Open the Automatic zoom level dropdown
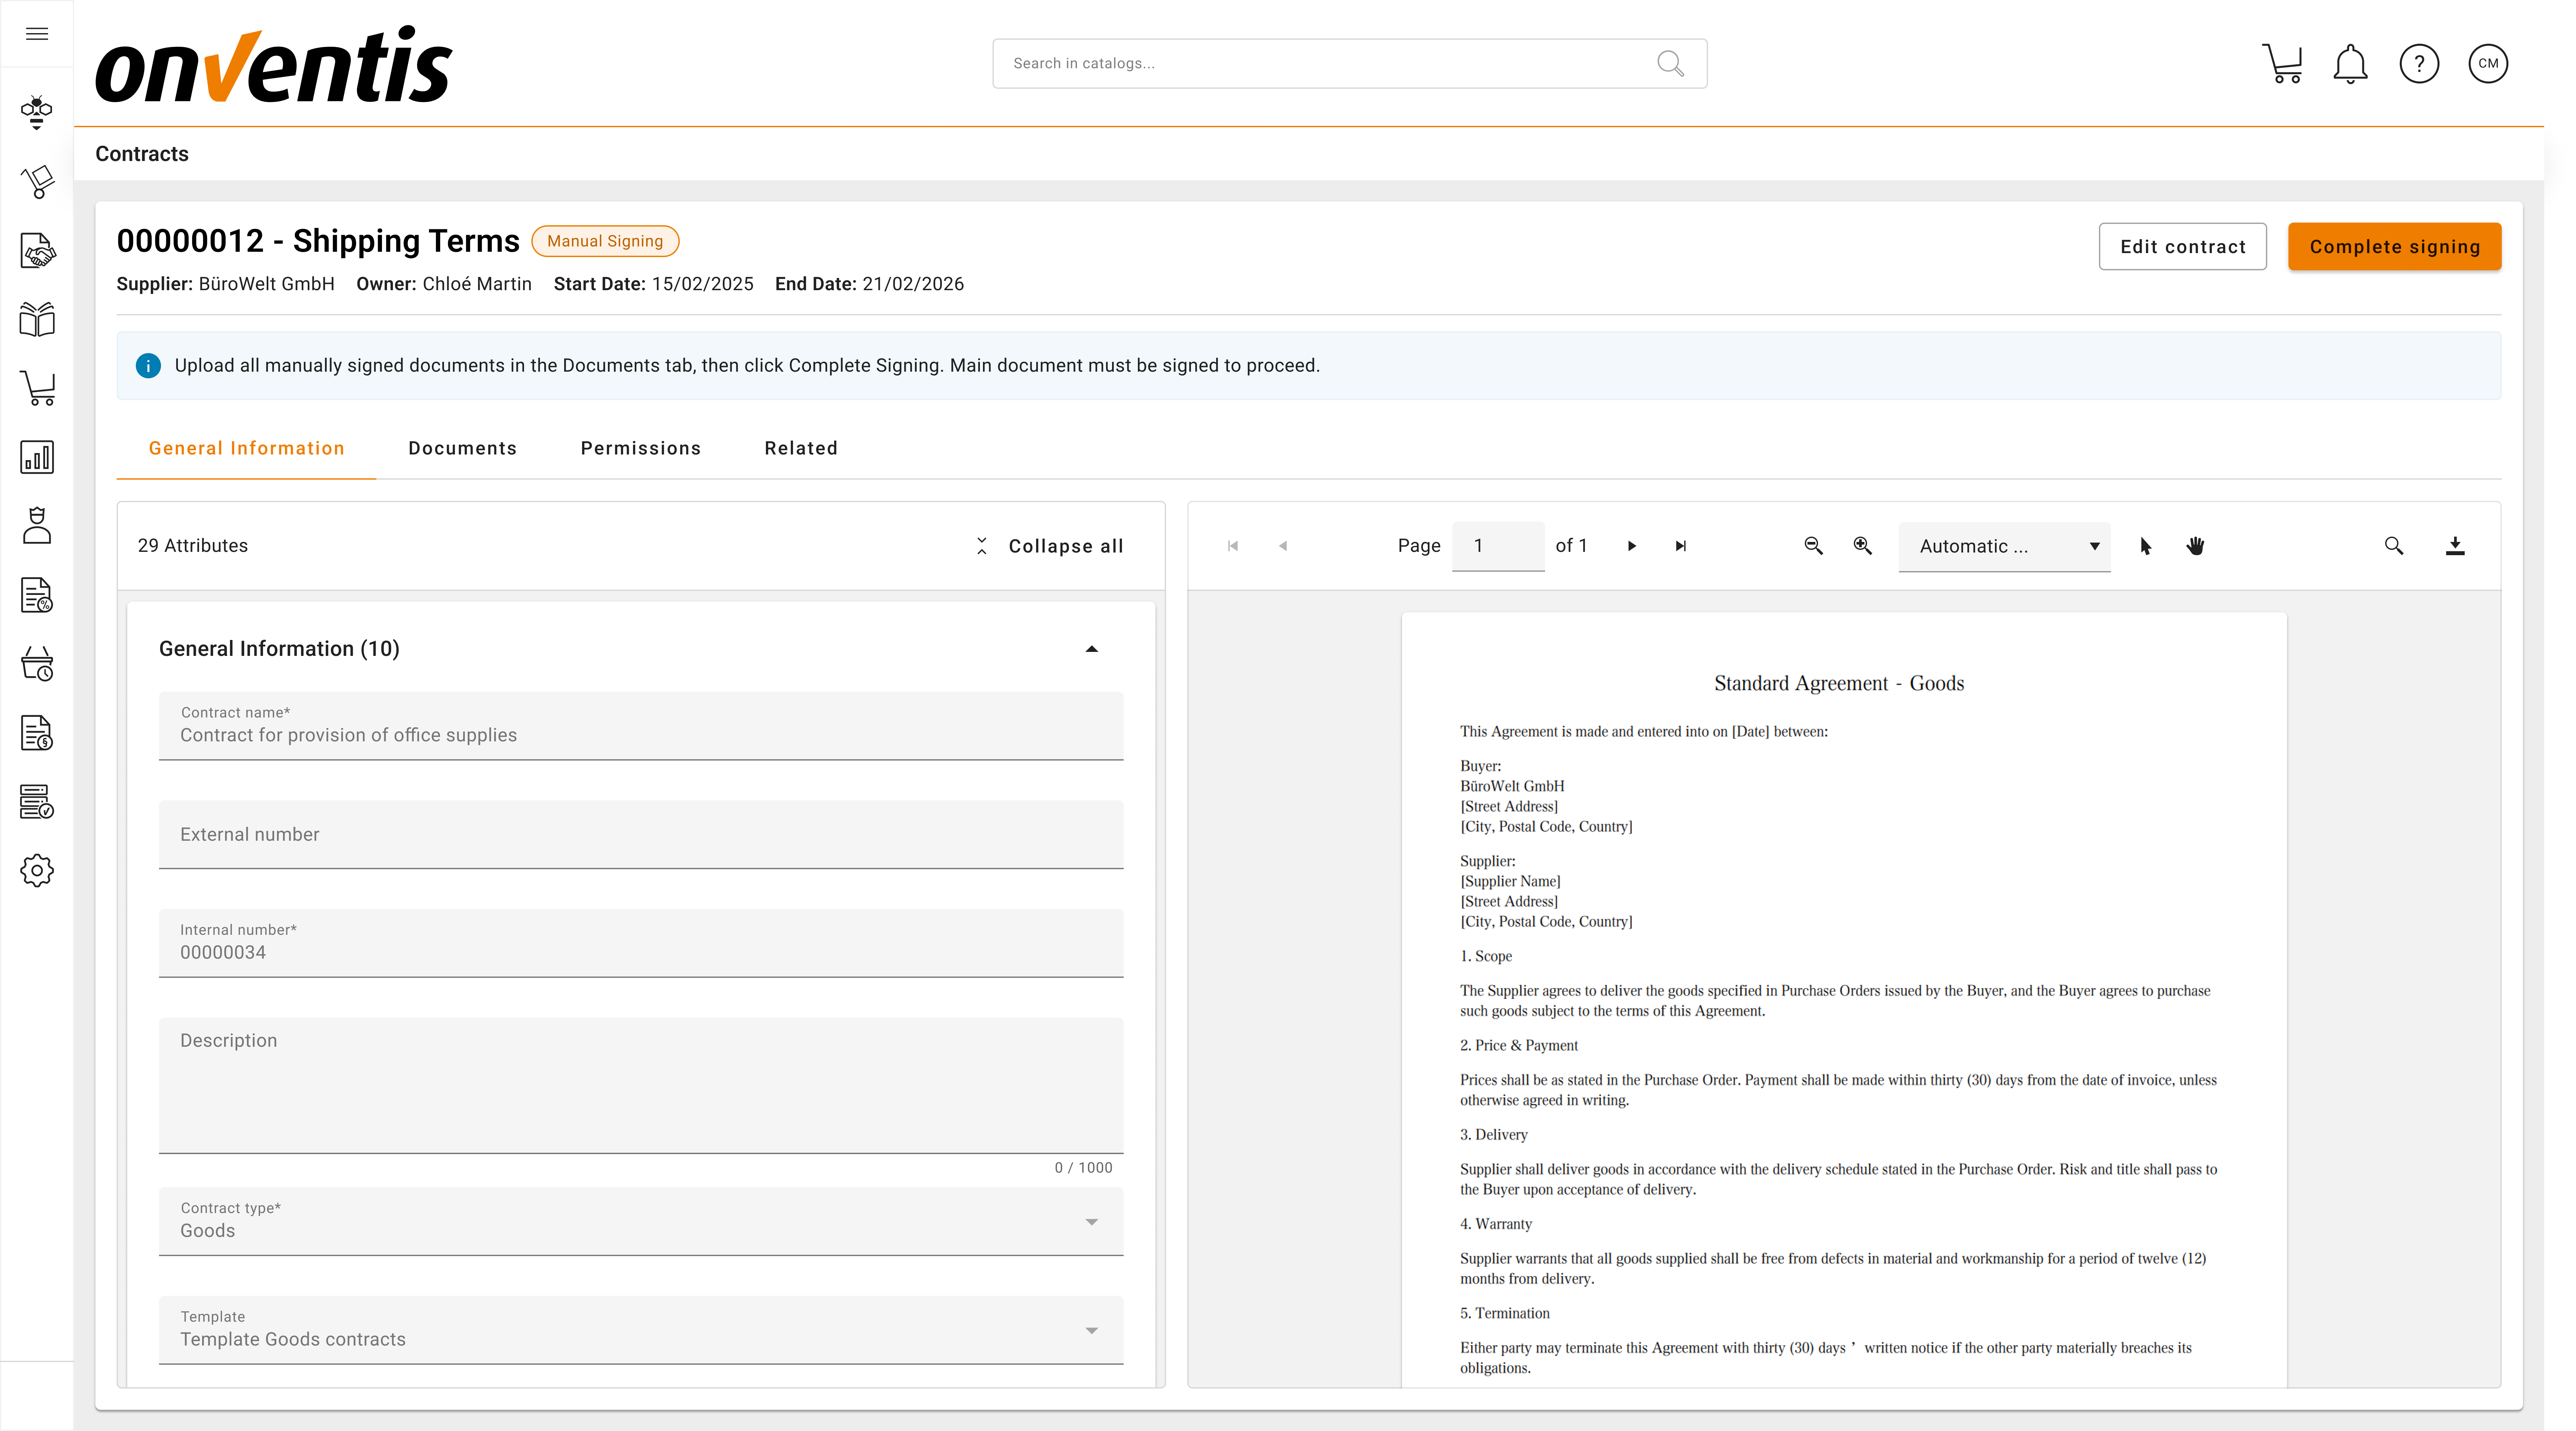This screenshot has width=2576, height=1431. [x=2004, y=546]
